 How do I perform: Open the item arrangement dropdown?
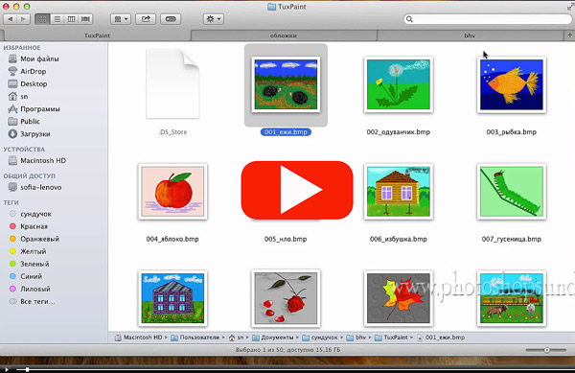[x=121, y=19]
